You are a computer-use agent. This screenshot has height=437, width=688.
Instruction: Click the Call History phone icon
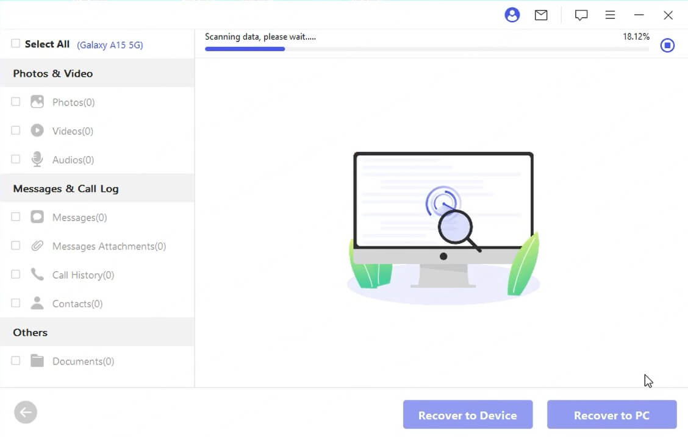pos(38,274)
